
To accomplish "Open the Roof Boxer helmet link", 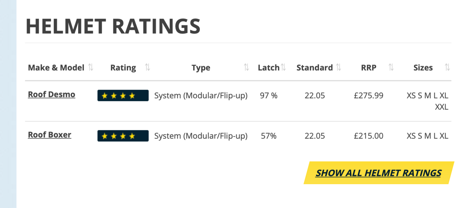I will tap(49, 135).
